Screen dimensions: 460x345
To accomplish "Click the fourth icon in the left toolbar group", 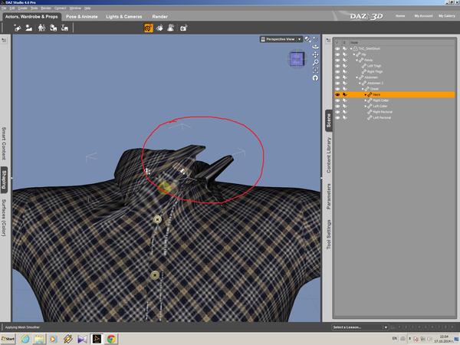I will point(53,28).
